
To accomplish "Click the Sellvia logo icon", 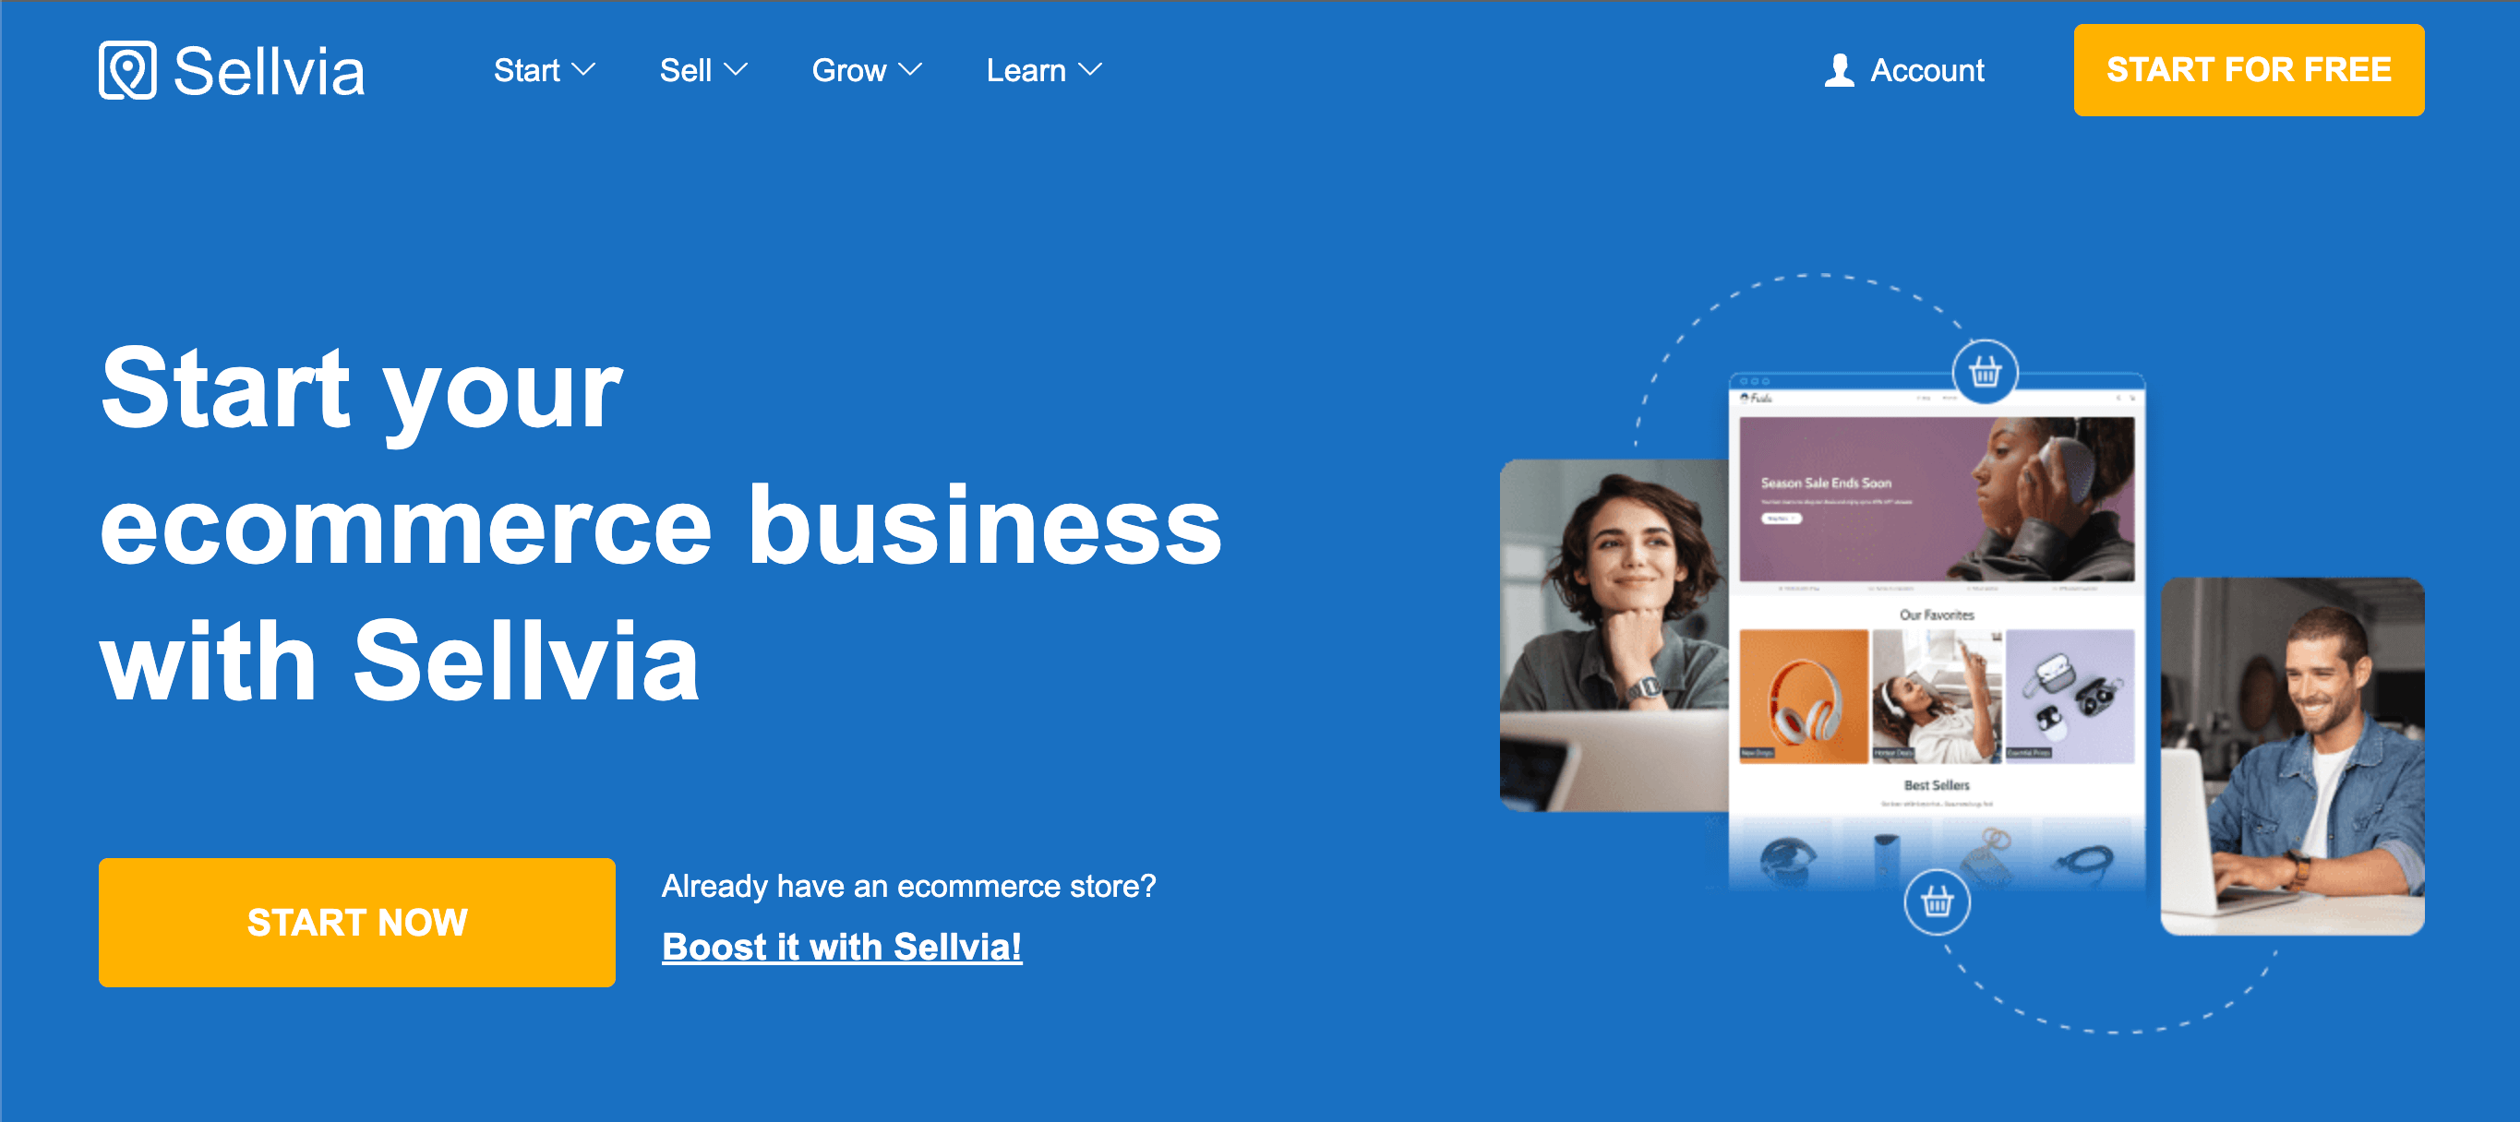I will pyautogui.click(x=127, y=70).
